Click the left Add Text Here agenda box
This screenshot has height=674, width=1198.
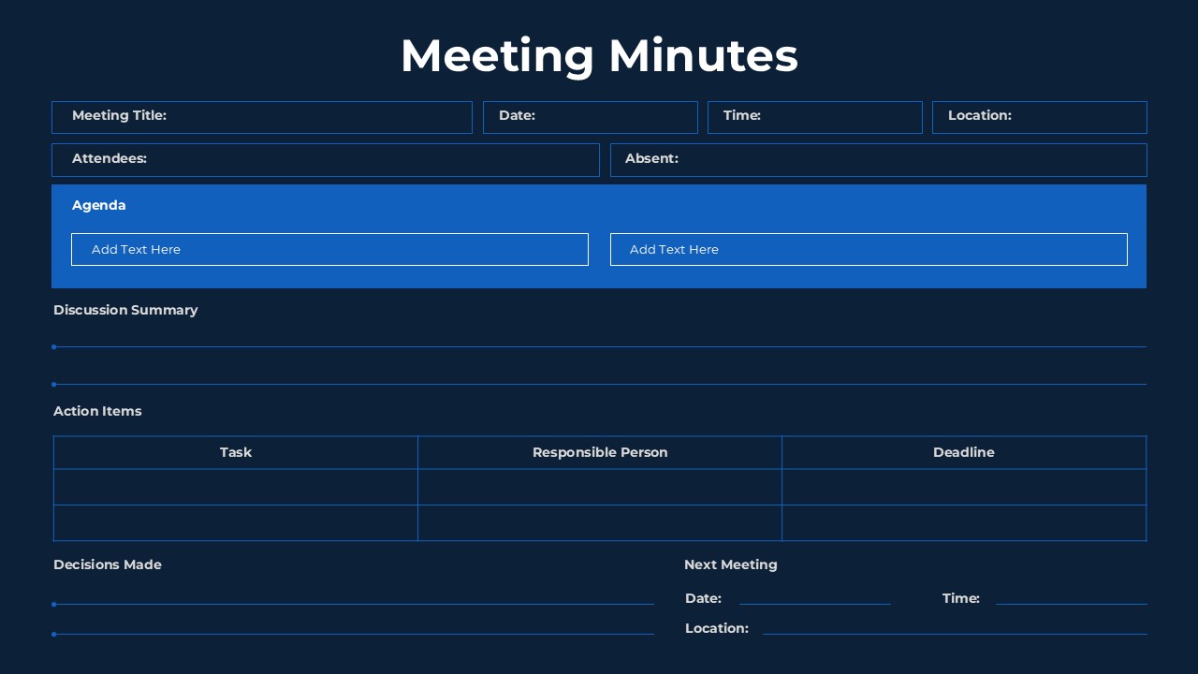pyautogui.click(x=329, y=249)
